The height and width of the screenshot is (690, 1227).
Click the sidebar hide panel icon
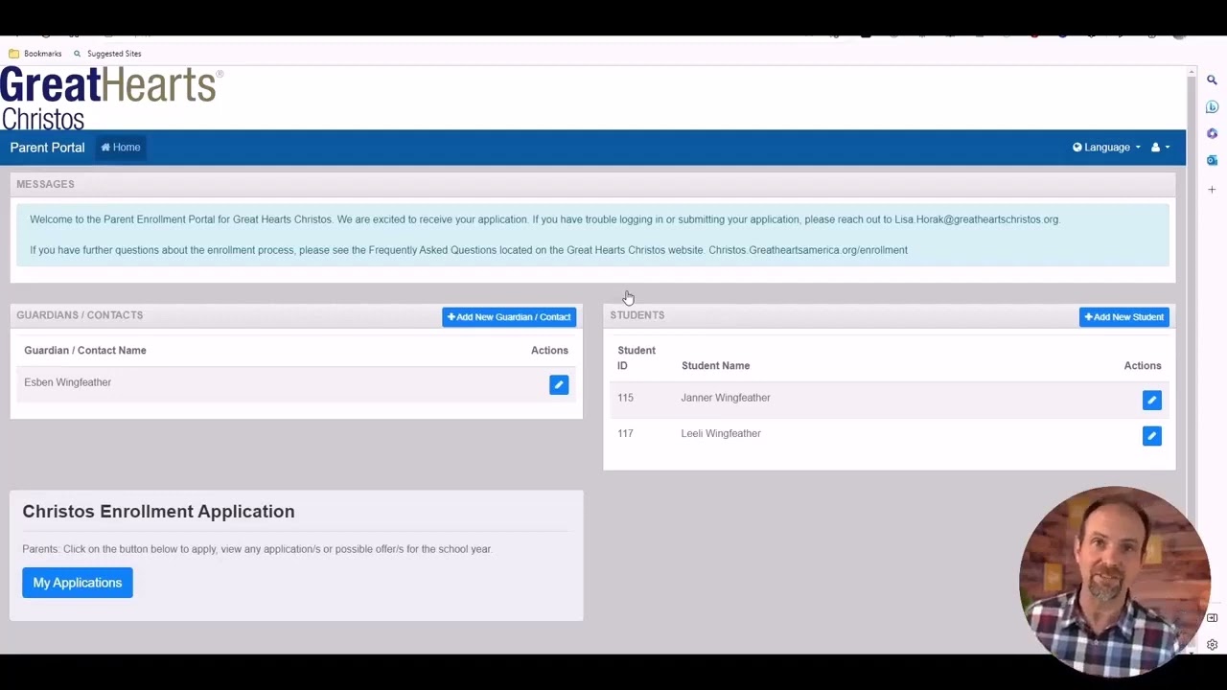pyautogui.click(x=1212, y=618)
